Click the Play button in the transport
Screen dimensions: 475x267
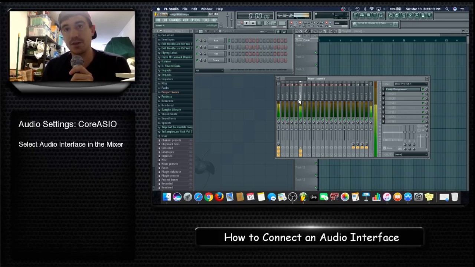click(x=247, y=23)
